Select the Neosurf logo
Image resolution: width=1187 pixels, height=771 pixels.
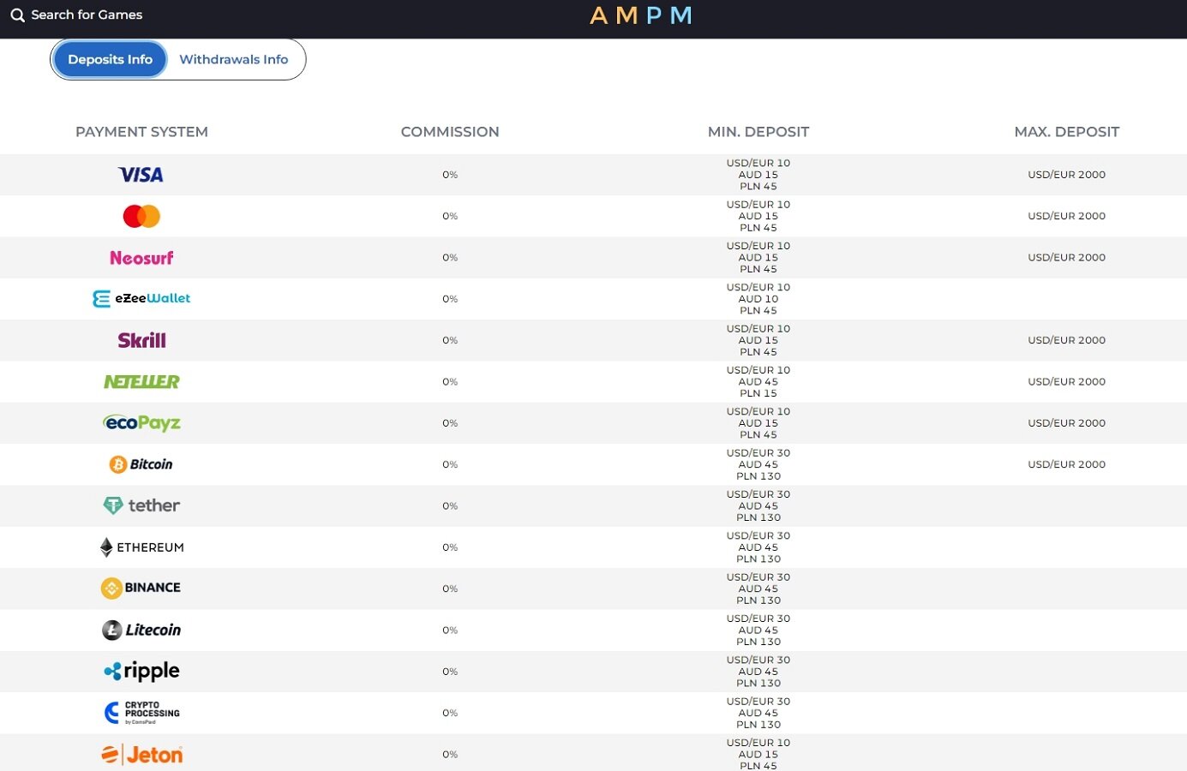coord(141,258)
